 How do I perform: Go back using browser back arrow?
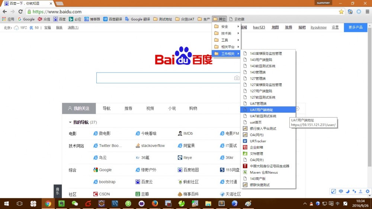point(5,12)
